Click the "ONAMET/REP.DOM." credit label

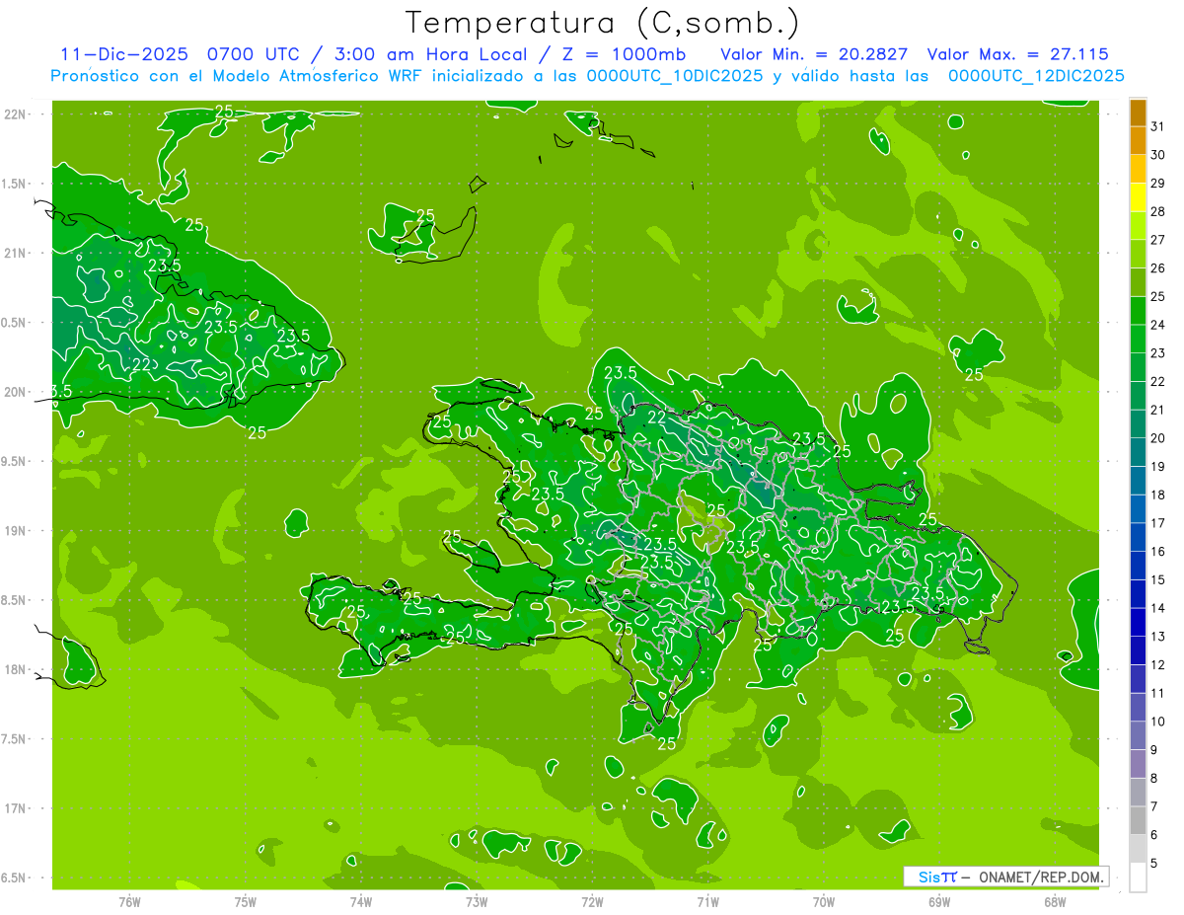point(1042,877)
